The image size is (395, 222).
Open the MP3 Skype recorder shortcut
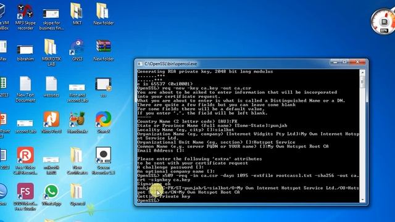click(x=25, y=17)
